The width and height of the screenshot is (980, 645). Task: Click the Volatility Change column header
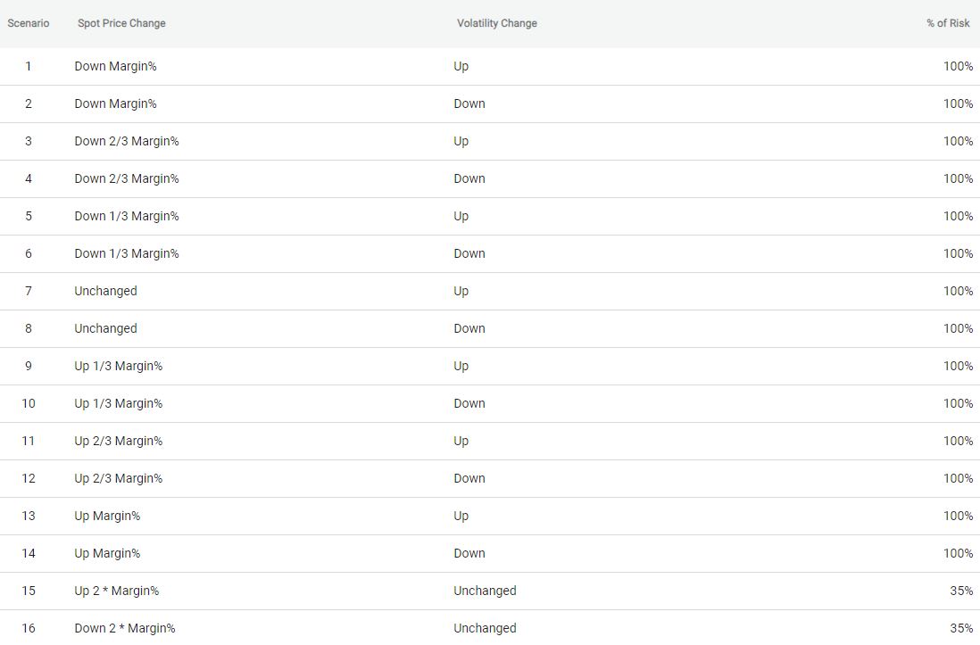point(497,23)
